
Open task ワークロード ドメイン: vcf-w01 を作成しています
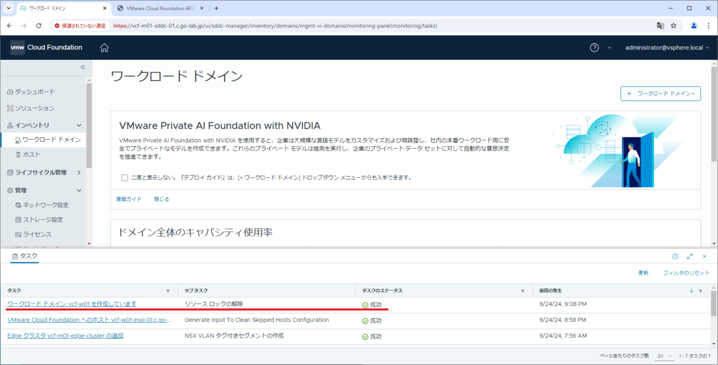click(72, 304)
